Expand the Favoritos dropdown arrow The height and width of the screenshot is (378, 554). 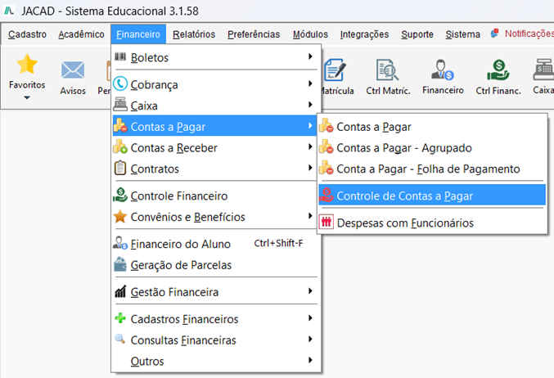point(27,98)
